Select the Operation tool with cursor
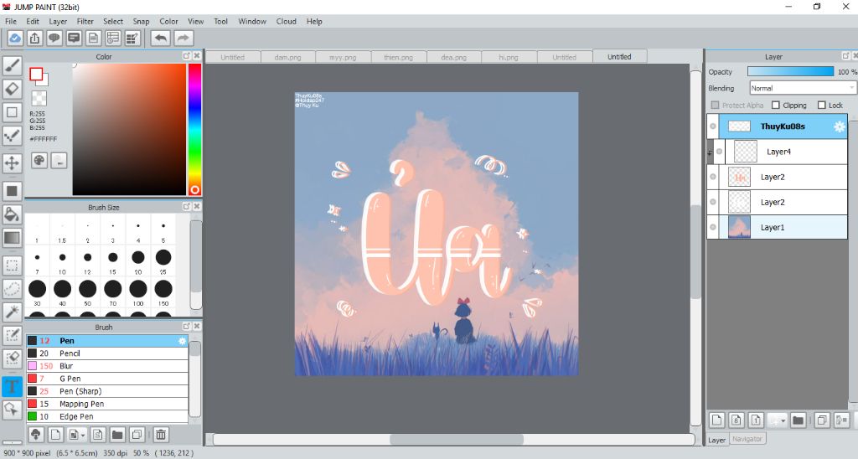Viewport: 858px width, 459px height. (12, 410)
